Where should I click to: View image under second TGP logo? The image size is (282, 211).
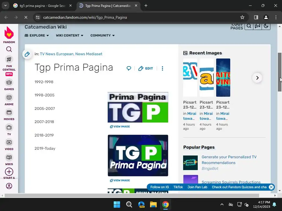pos(120,180)
